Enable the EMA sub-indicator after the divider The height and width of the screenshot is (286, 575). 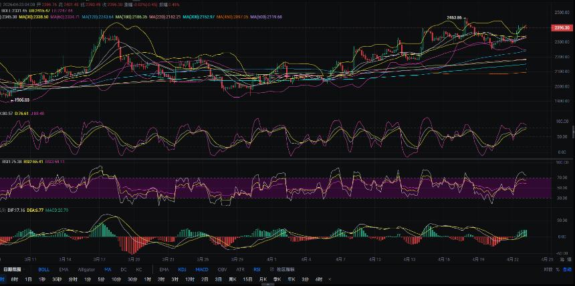(164, 269)
